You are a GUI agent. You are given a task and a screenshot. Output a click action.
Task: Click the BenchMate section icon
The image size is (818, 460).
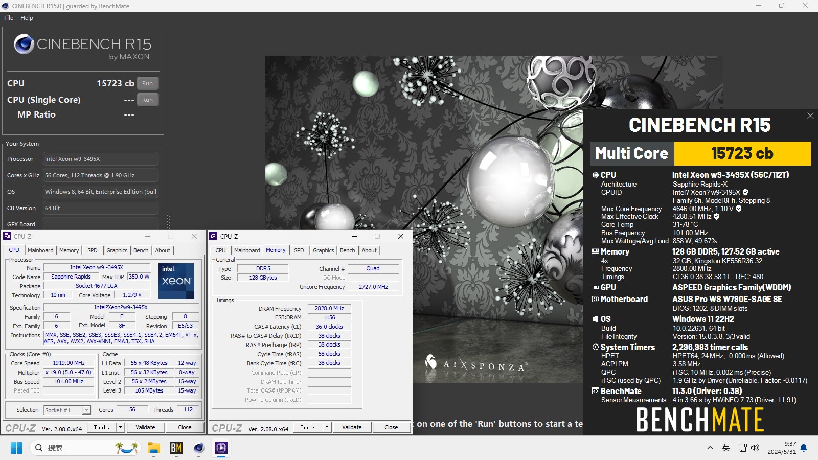596,391
